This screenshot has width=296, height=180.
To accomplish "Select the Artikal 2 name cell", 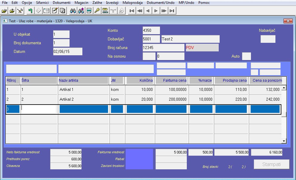I will [84, 100].
